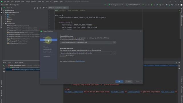Click the Gradle Settings link
183x103 pixels.
click(x=80, y=61)
